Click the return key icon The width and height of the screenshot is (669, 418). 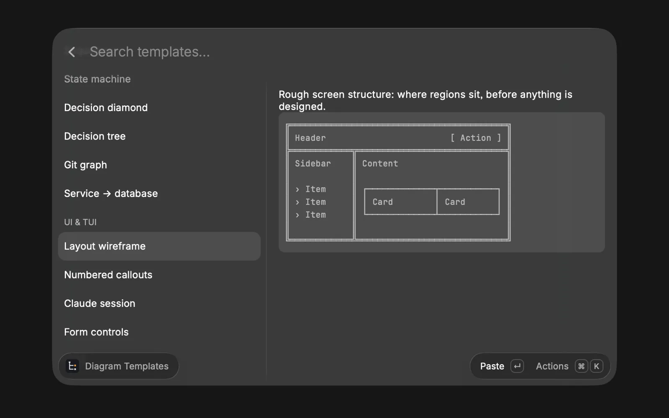point(517,366)
